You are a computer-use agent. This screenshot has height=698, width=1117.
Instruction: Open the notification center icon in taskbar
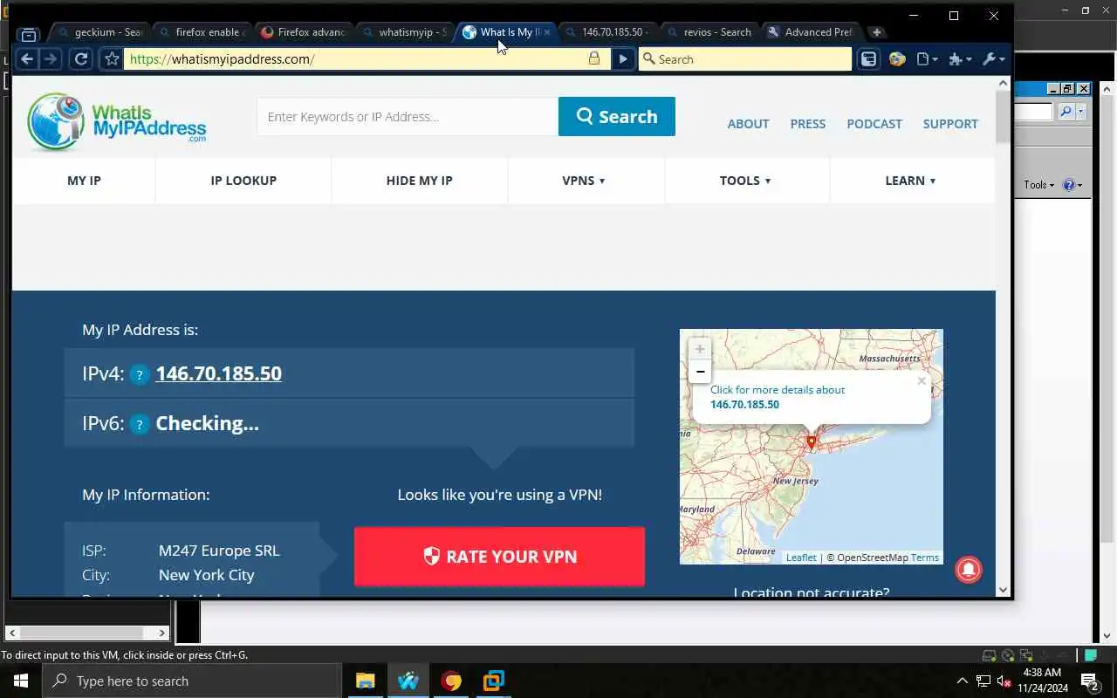coord(1090,681)
